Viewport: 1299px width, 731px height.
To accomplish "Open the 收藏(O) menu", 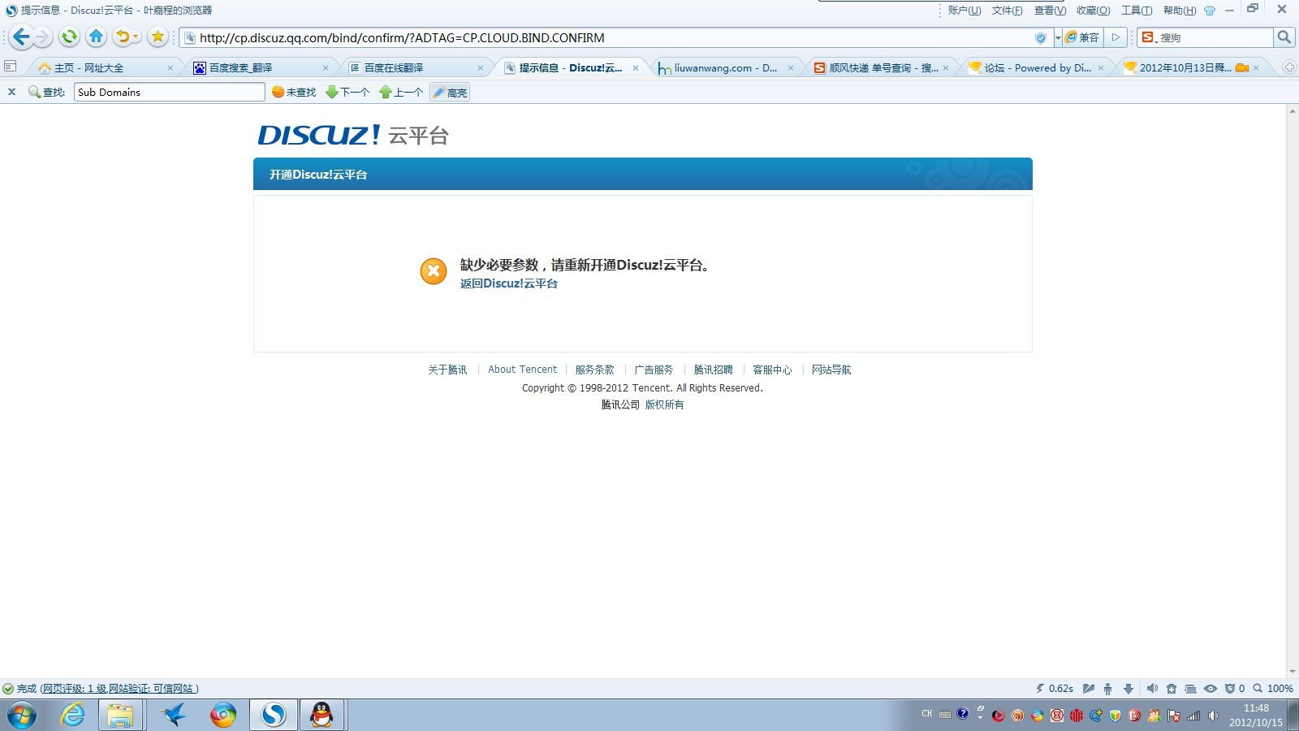I will [x=1093, y=11].
